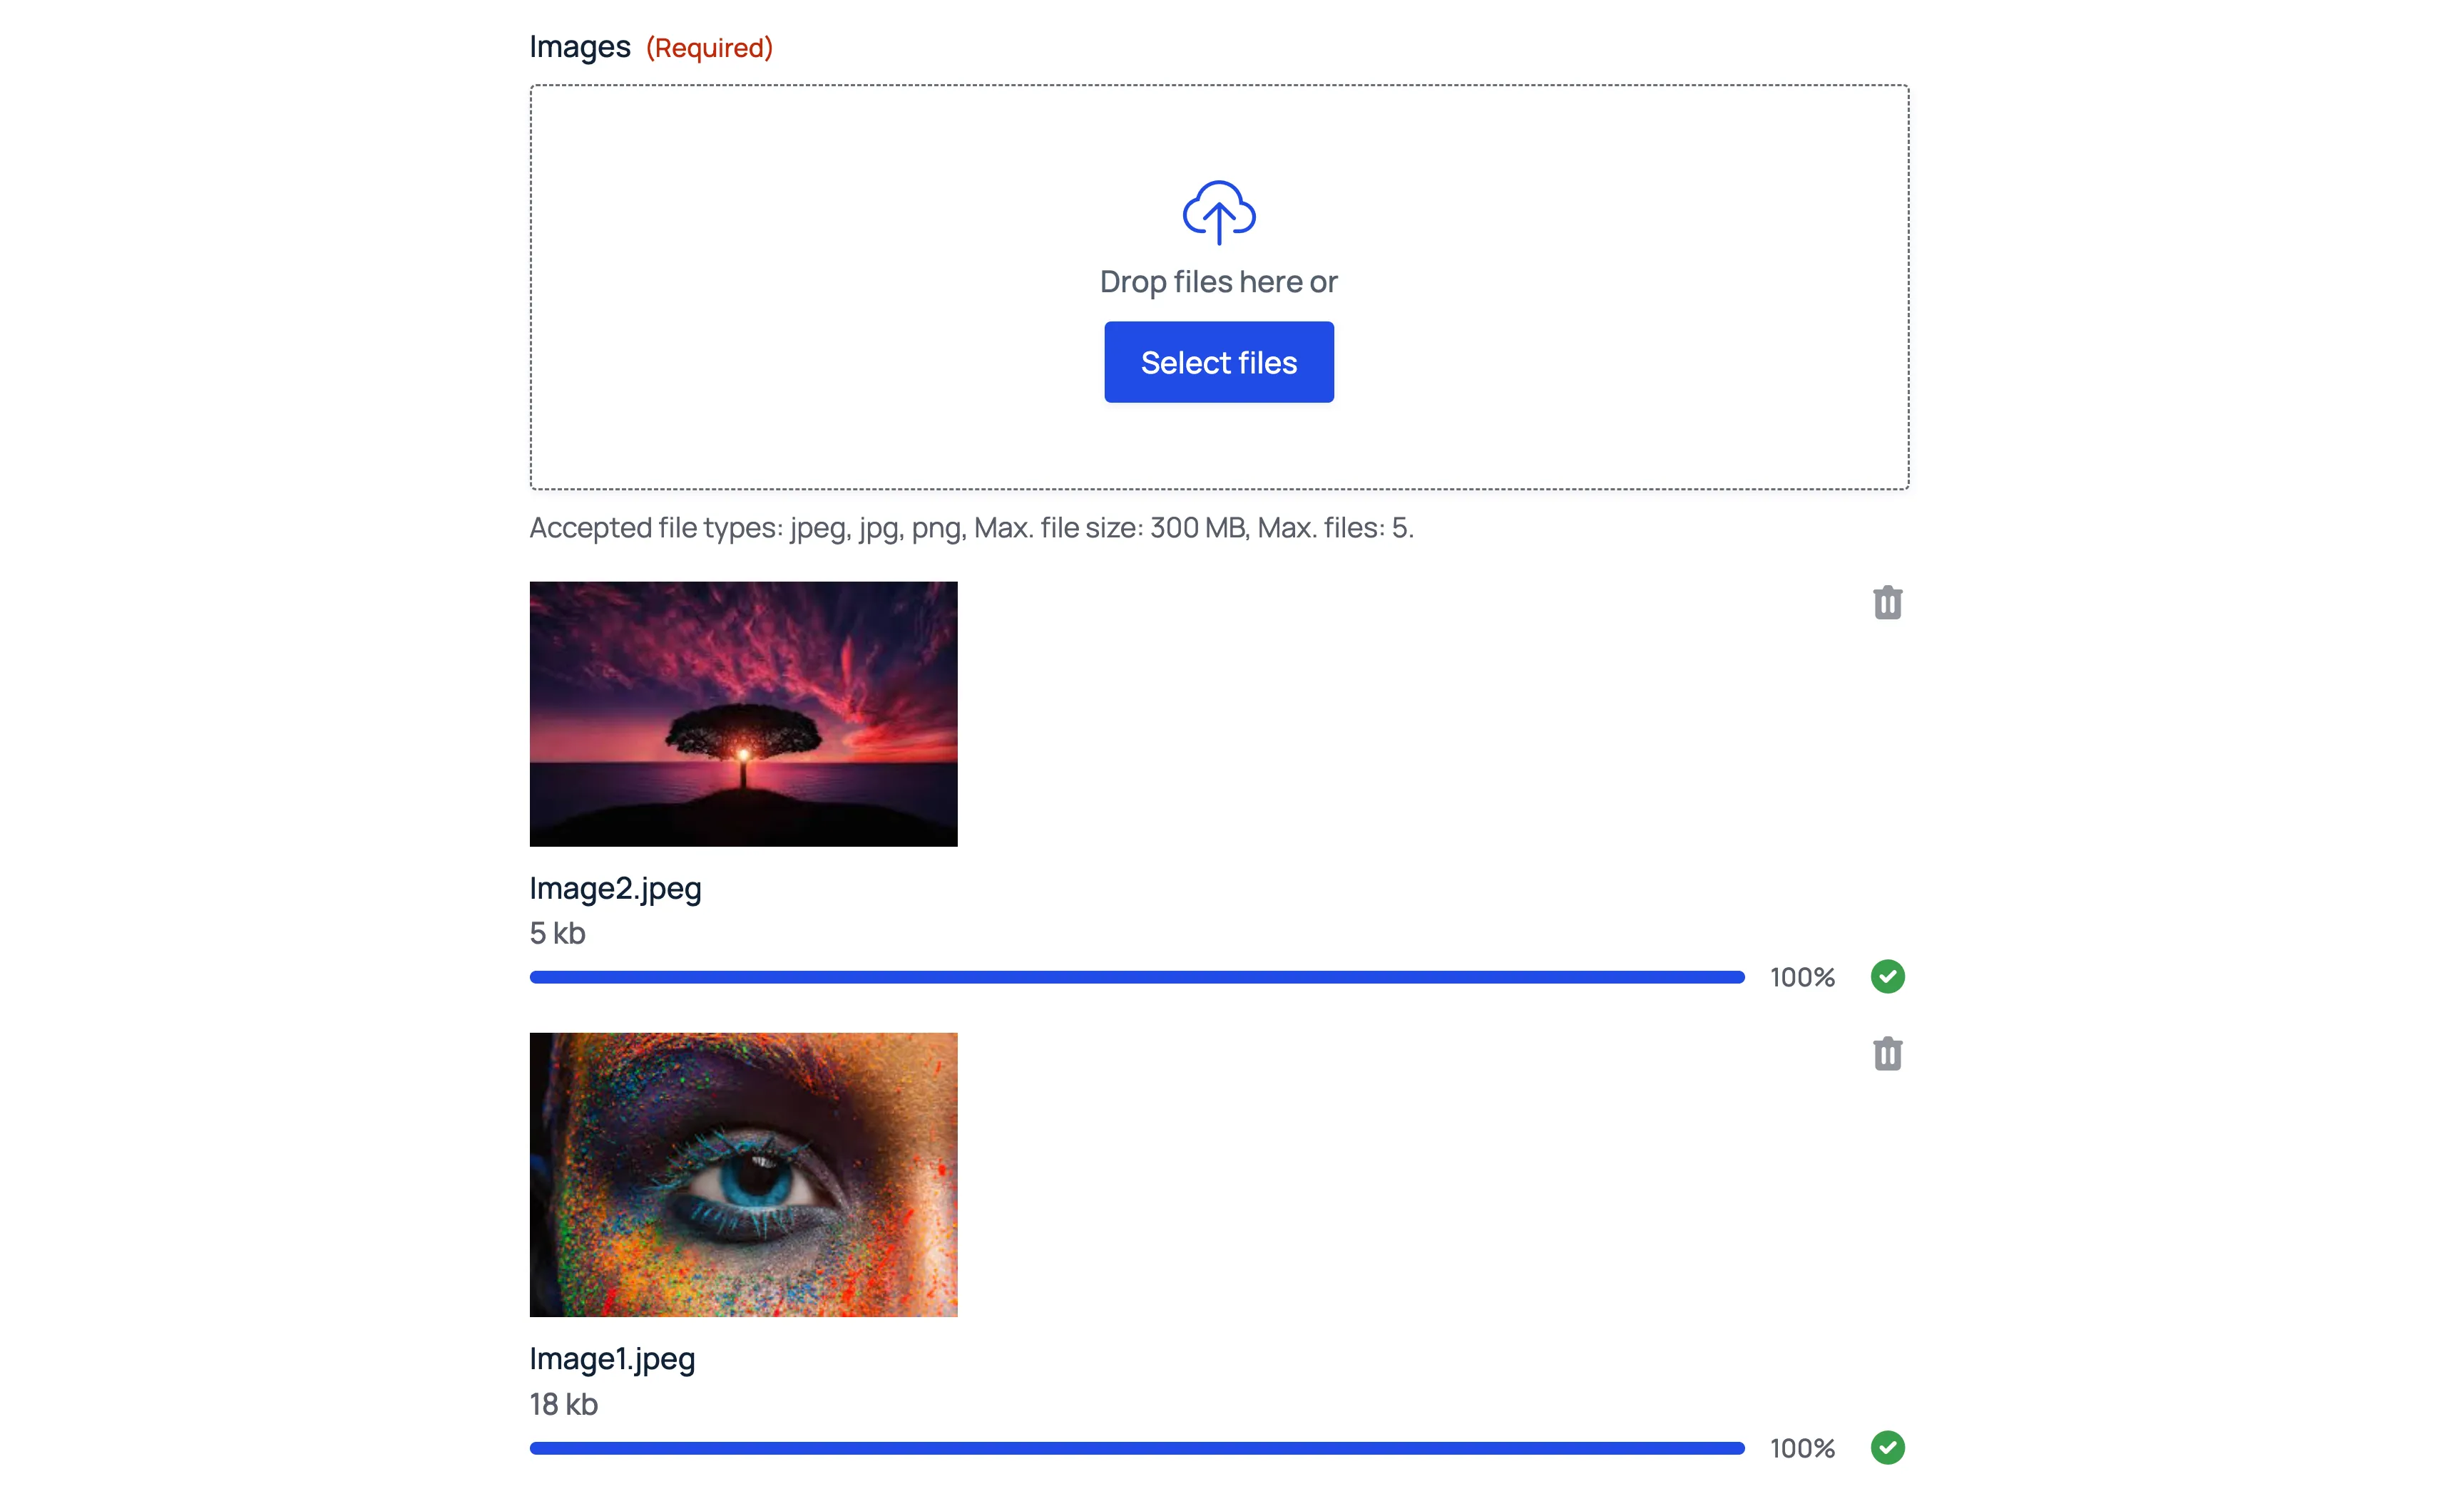Click the accepted file types hint
The image size is (2439, 1511).
coord(971,527)
